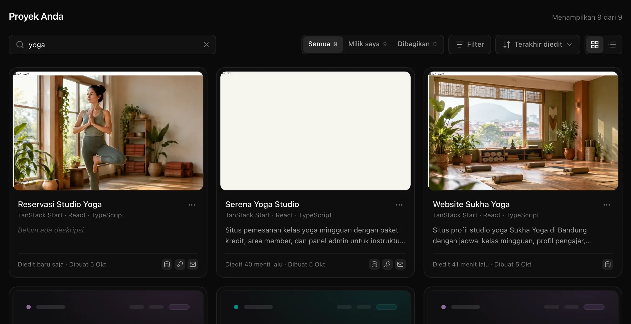
Task: Click 'Menampilkan 9 dari 9' count text
Action: tap(587, 17)
